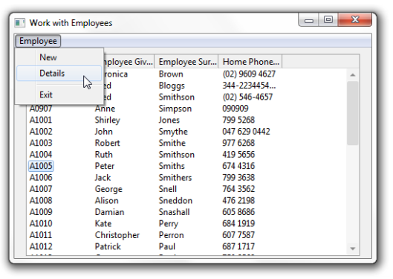Click surname Snashall
Screen dimensions: 393x279
(x=174, y=212)
